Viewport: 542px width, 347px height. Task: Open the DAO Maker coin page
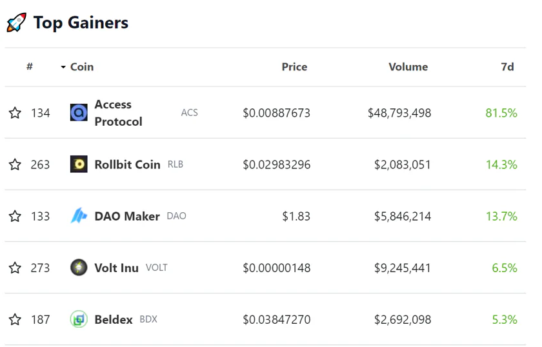tap(127, 216)
